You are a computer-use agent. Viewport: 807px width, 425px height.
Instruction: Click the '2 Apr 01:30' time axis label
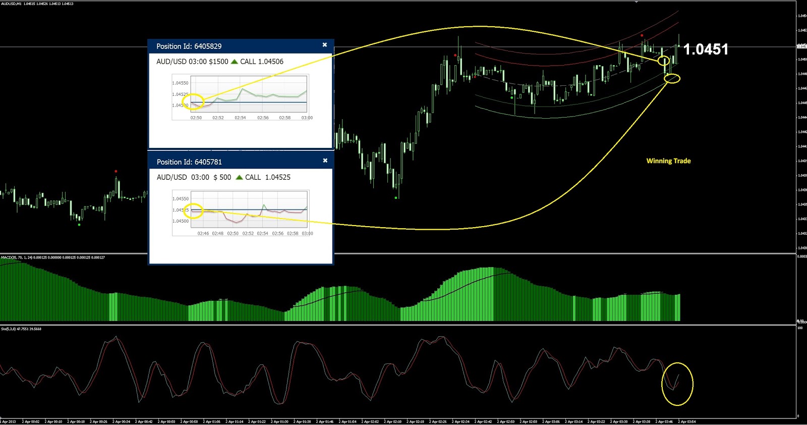(x=279, y=421)
